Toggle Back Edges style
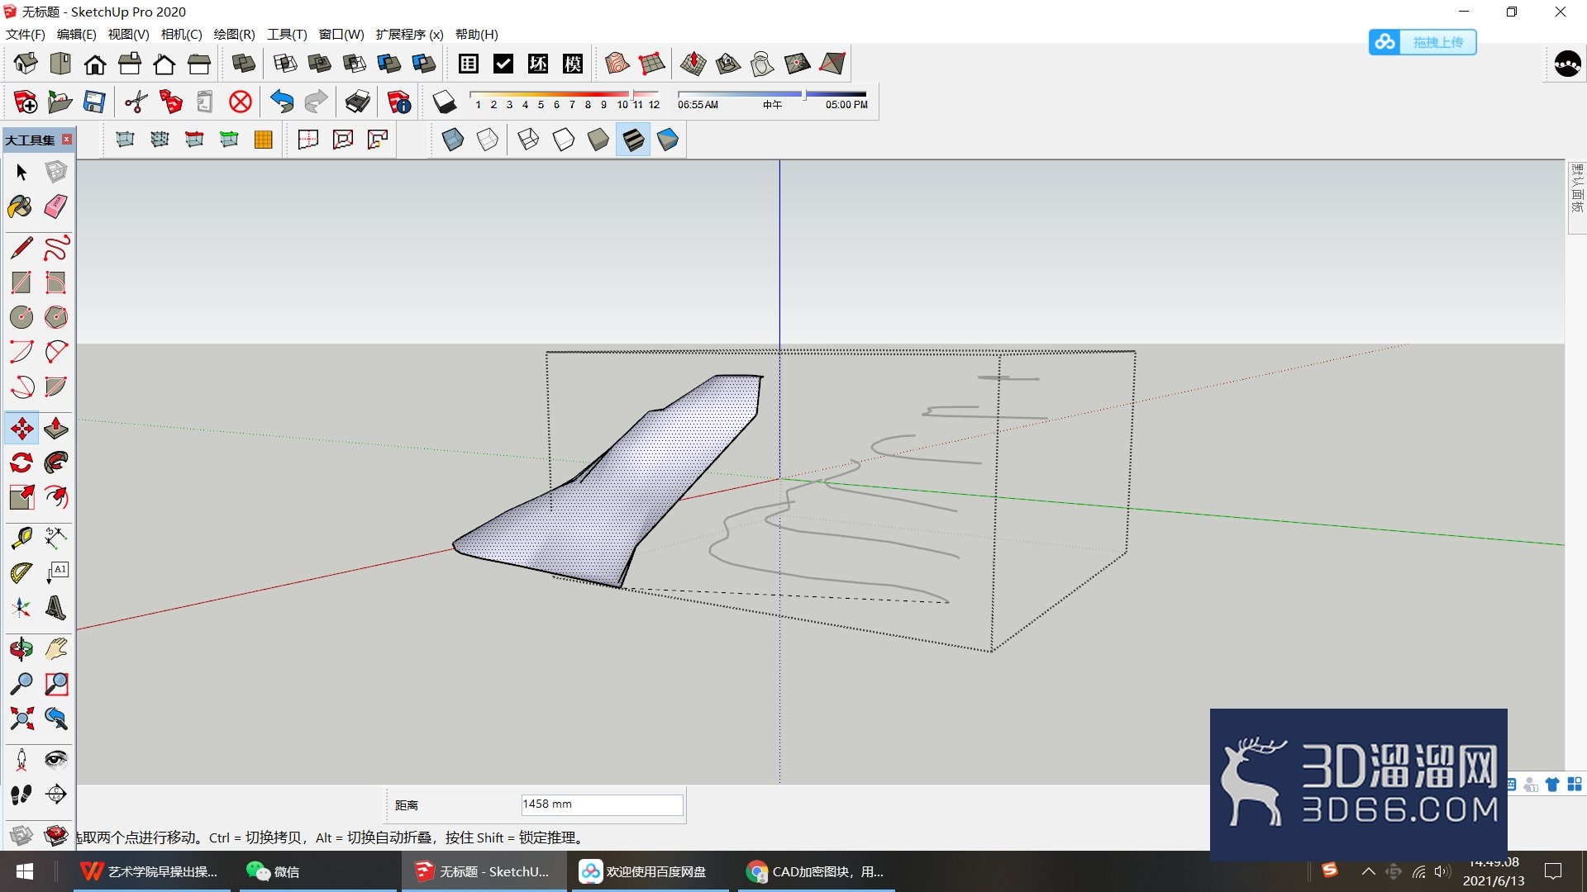The image size is (1587, 892). [488, 140]
